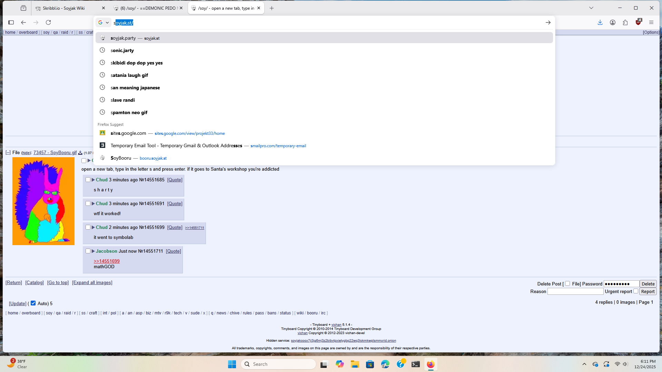The image size is (662, 372).
Task: Open the search engine selector dropdown
Action: pyautogui.click(x=103, y=22)
